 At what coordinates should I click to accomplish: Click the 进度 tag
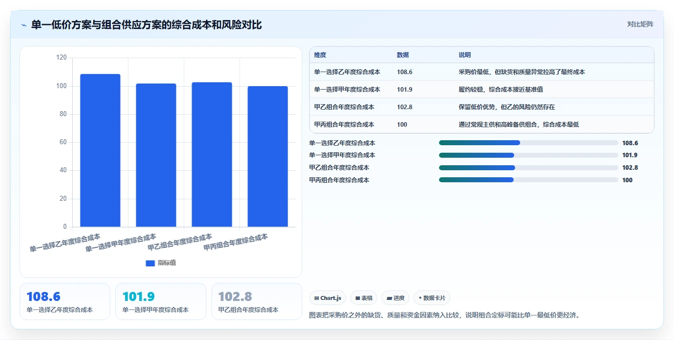coord(395,298)
